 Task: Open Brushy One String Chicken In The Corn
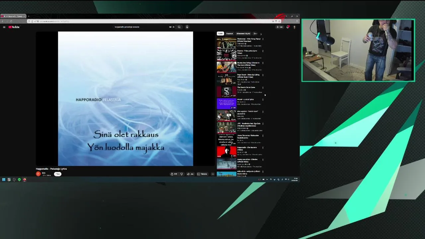pyautogui.click(x=226, y=67)
